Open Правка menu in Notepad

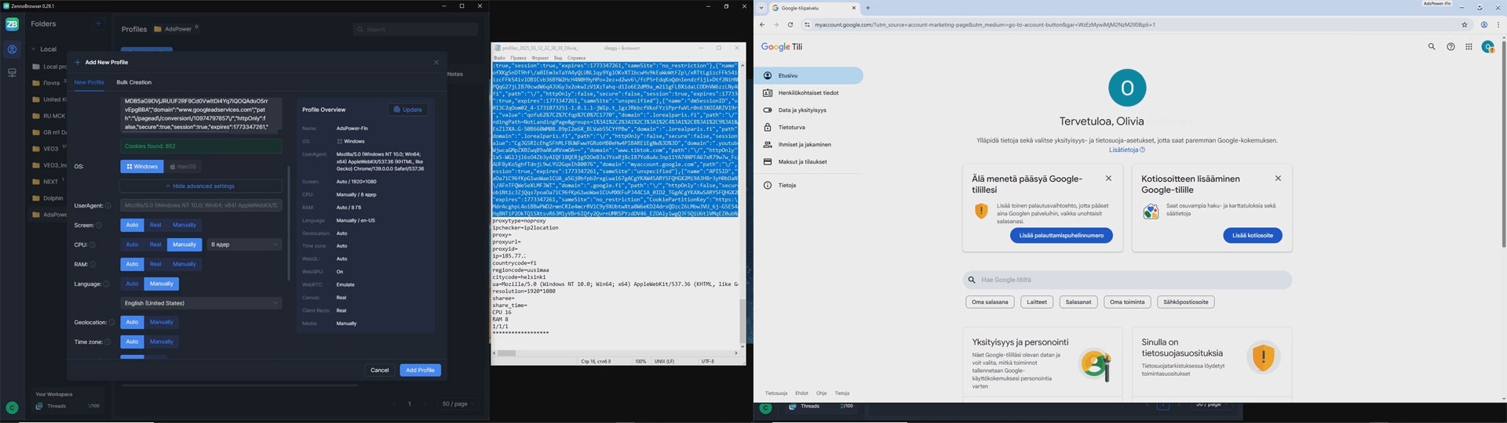coord(518,58)
